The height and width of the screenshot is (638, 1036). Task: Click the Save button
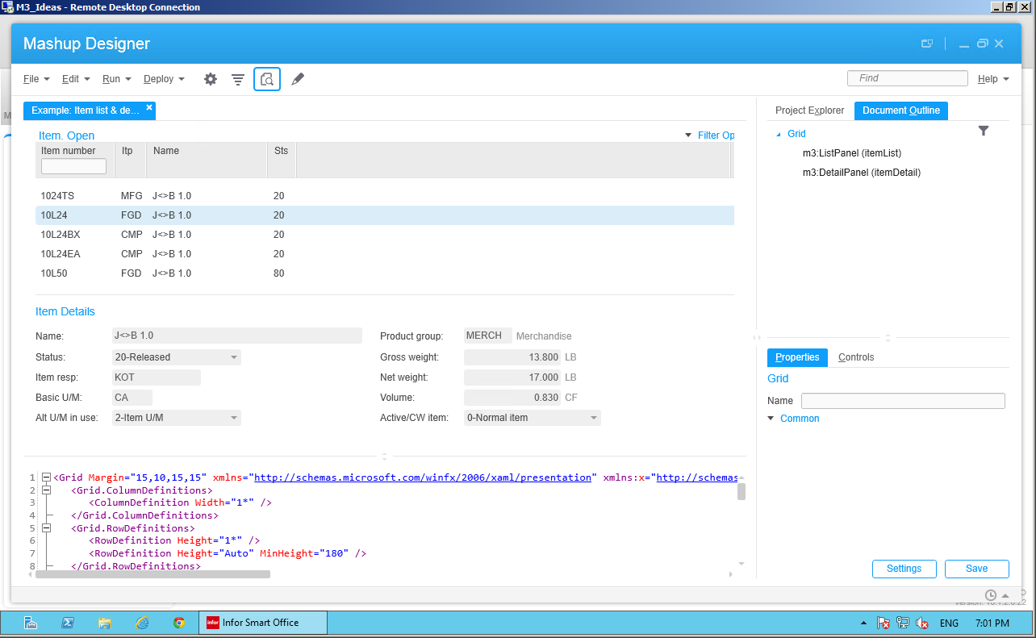(x=976, y=569)
